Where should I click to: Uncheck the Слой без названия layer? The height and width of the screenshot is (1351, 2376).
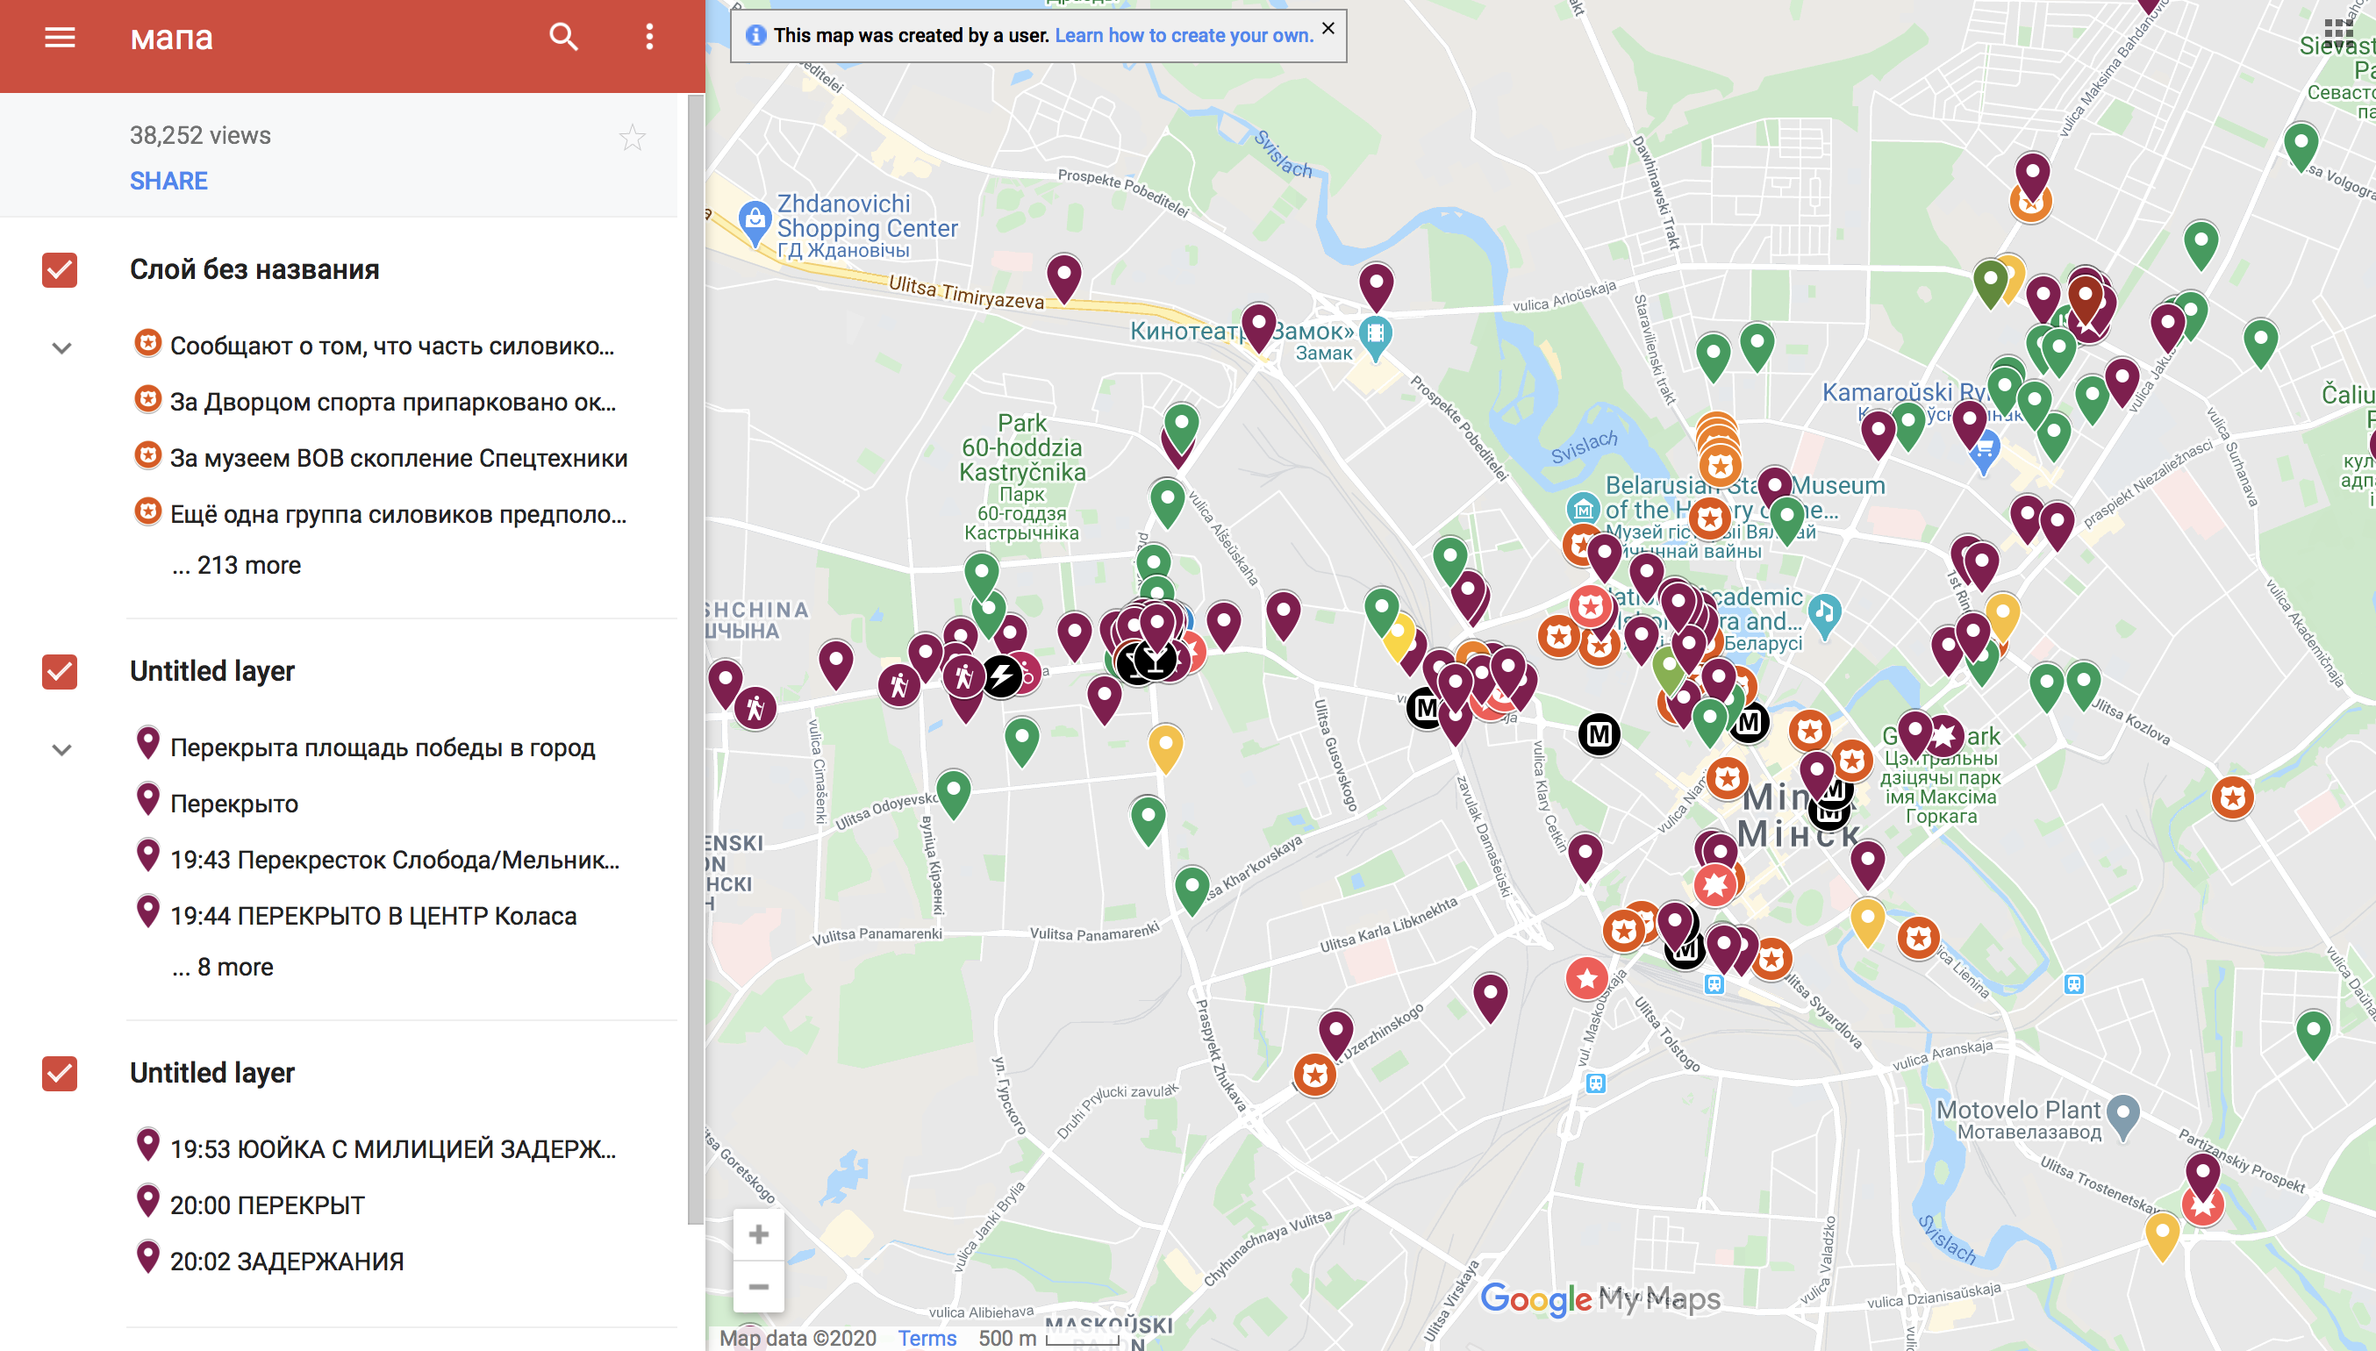click(x=60, y=270)
